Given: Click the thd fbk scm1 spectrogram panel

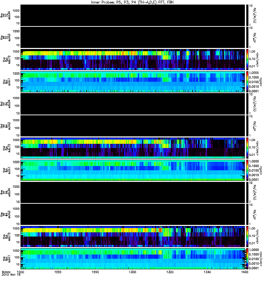Looking at the screenshot, I should 132,170.
